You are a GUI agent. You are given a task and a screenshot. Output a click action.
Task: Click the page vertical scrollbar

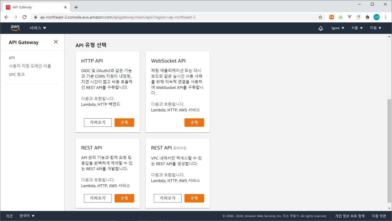coord(389,151)
